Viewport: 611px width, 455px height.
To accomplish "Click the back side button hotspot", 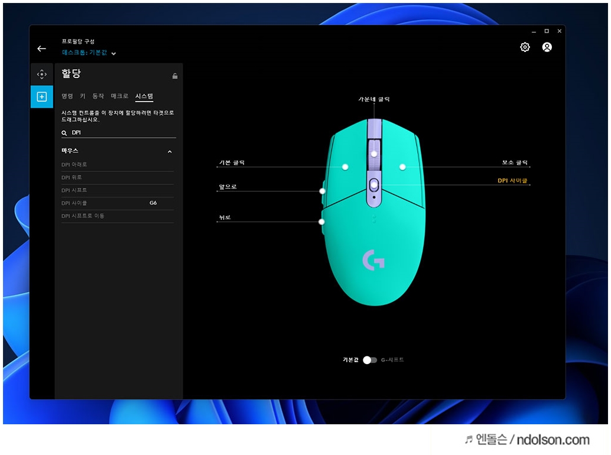I will pos(321,222).
